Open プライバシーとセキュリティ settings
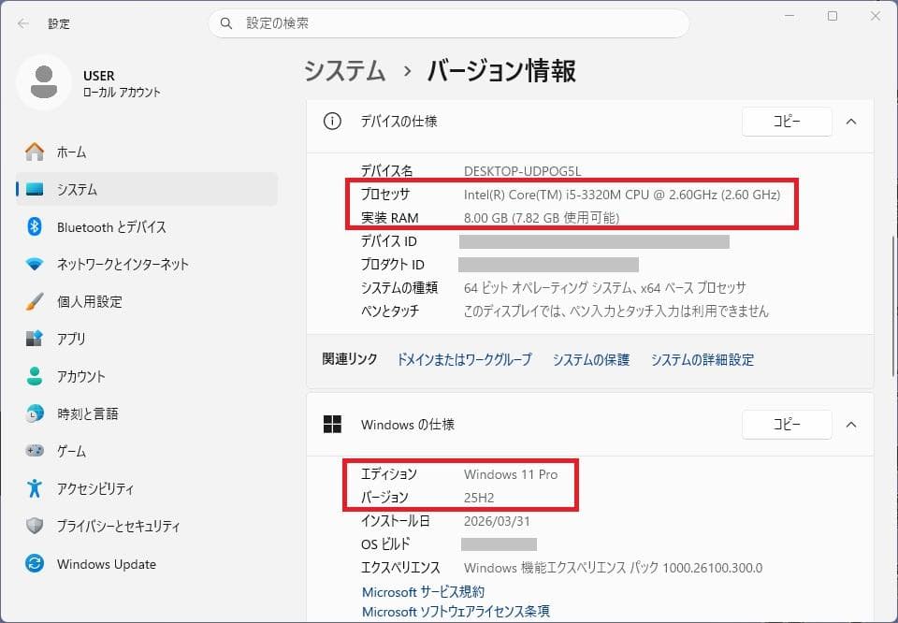898x623 pixels. (x=118, y=527)
